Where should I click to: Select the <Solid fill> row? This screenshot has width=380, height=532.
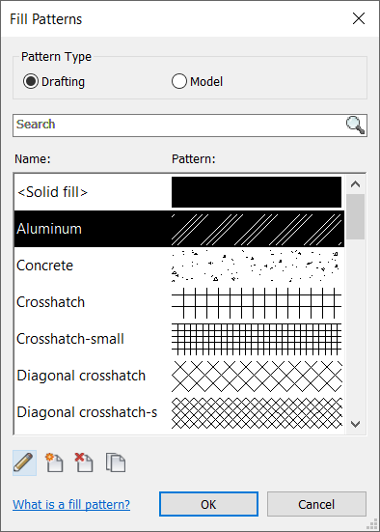click(x=179, y=192)
